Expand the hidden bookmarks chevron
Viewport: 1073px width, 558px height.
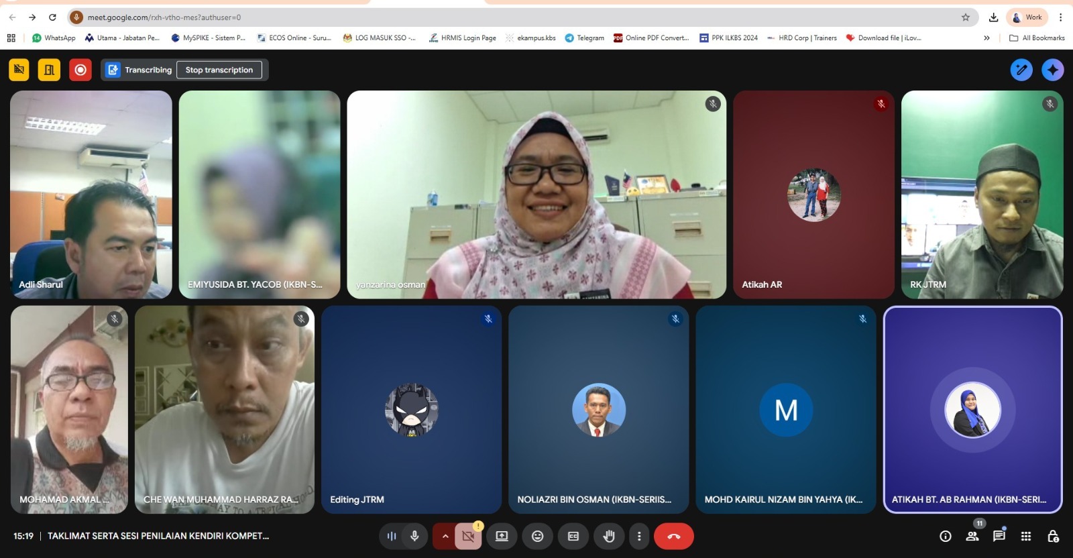coord(986,38)
